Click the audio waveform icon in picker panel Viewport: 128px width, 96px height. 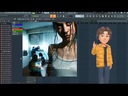(x=18, y=23)
